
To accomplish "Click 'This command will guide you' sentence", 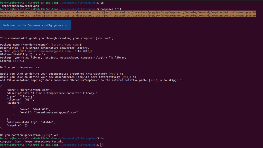I will [x=58, y=38].
